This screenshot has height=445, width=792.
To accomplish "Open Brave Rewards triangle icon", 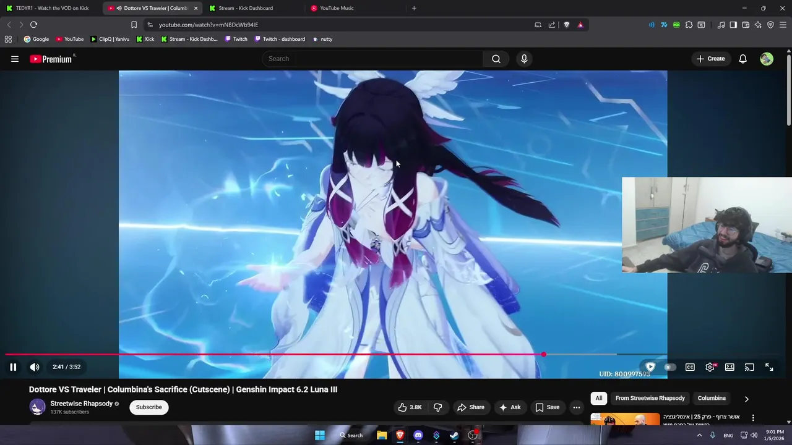I will [x=580, y=25].
